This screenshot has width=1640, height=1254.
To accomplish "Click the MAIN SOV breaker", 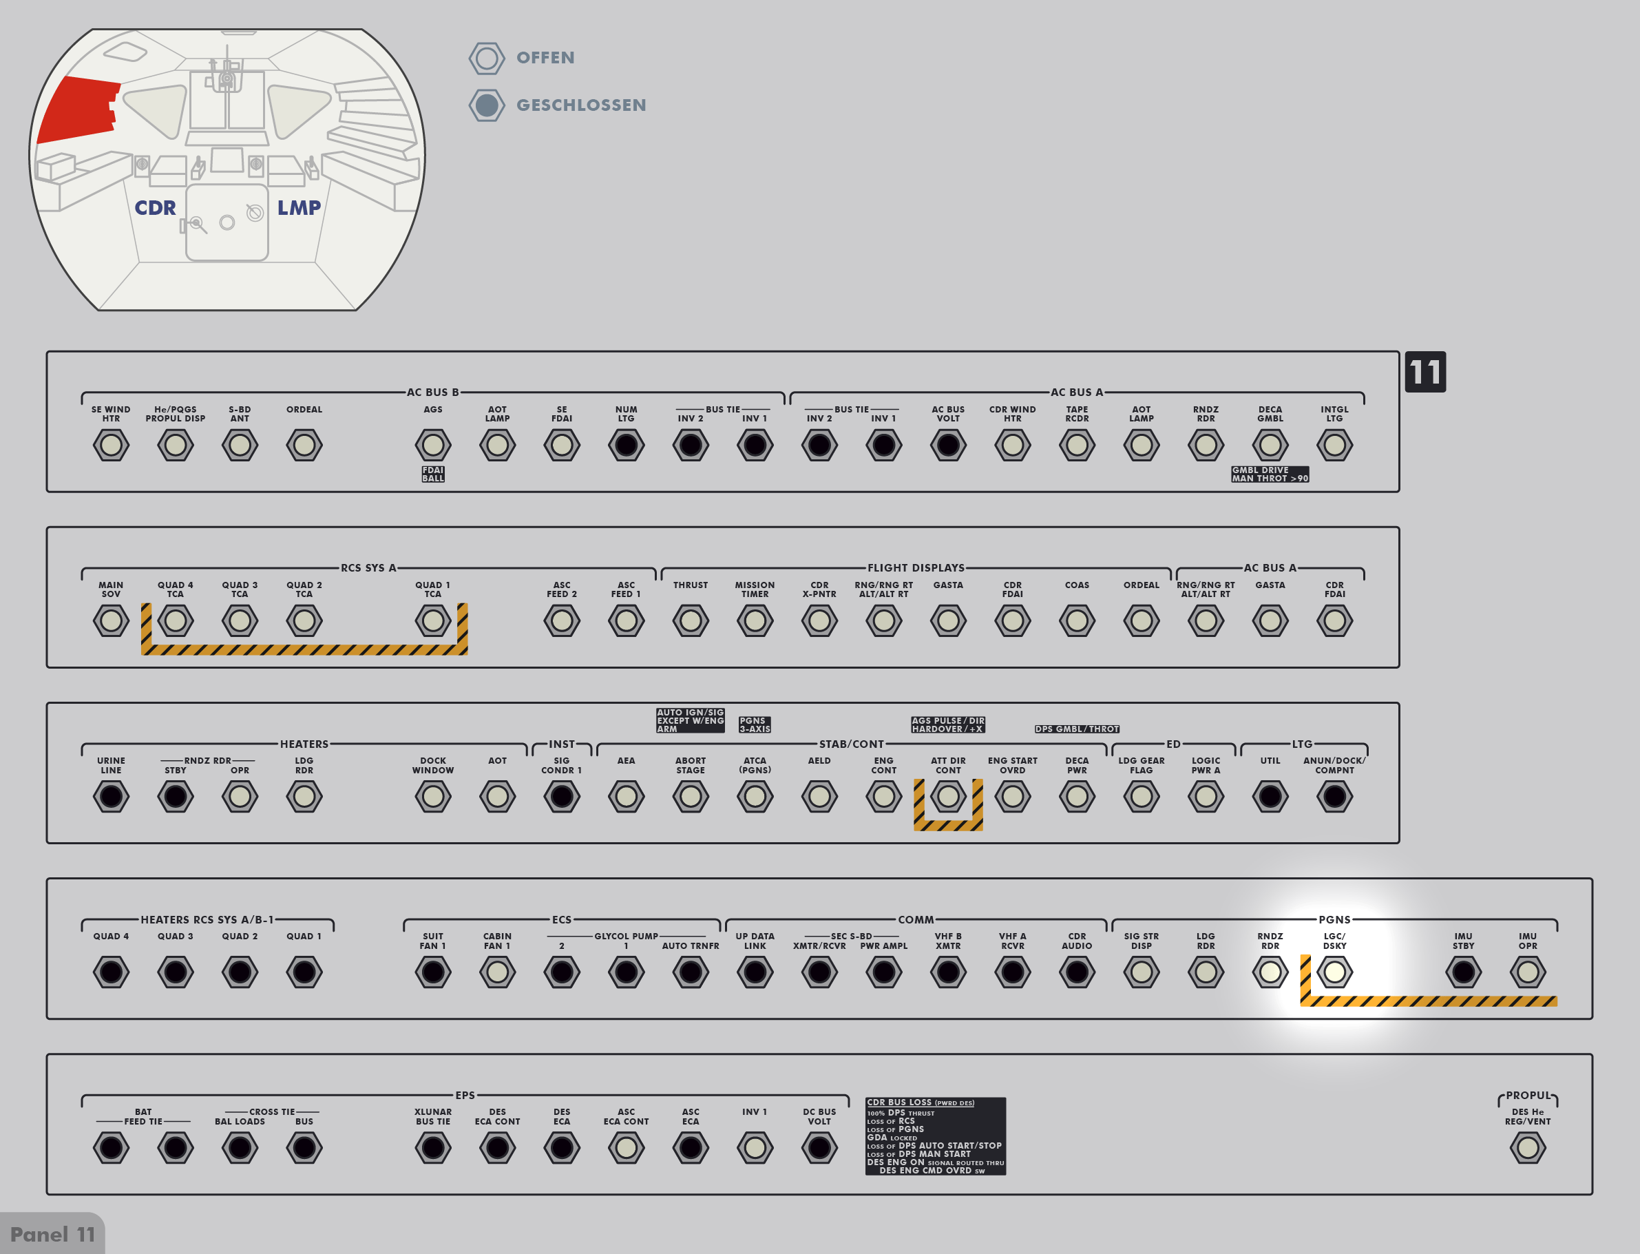I will click(111, 620).
